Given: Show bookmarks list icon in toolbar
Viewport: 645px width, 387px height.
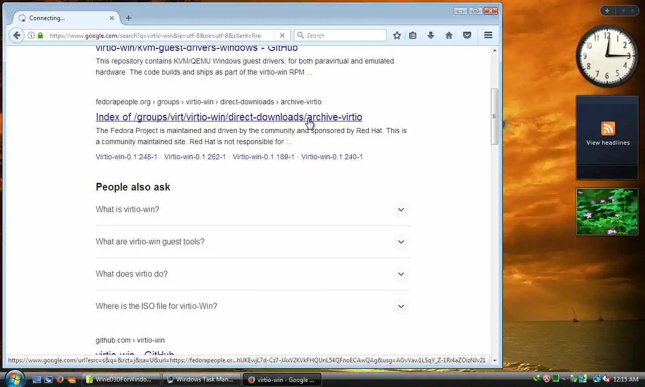Looking at the screenshot, I should click(x=413, y=35).
